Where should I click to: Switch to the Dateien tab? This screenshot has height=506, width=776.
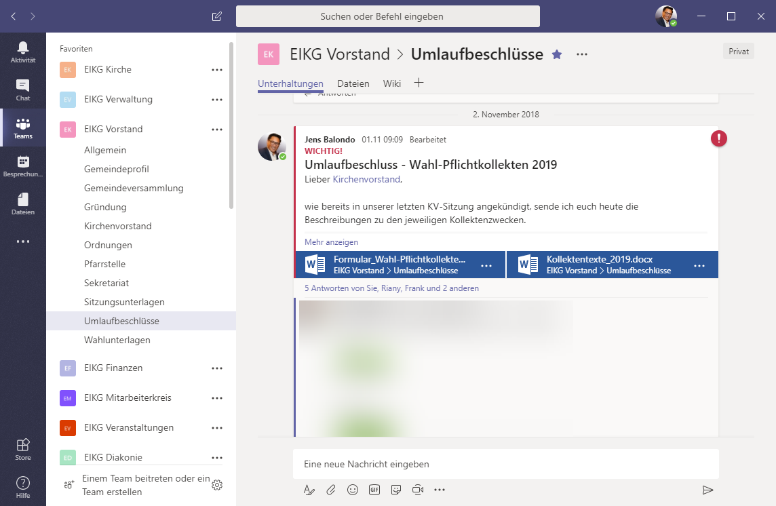tap(353, 83)
